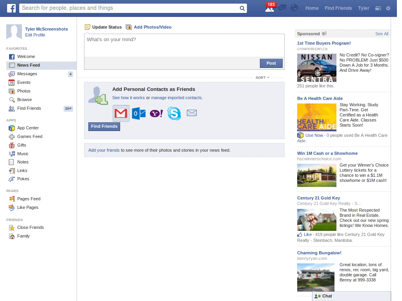
Task: Open the notifications globe icon
Action: pos(294,8)
